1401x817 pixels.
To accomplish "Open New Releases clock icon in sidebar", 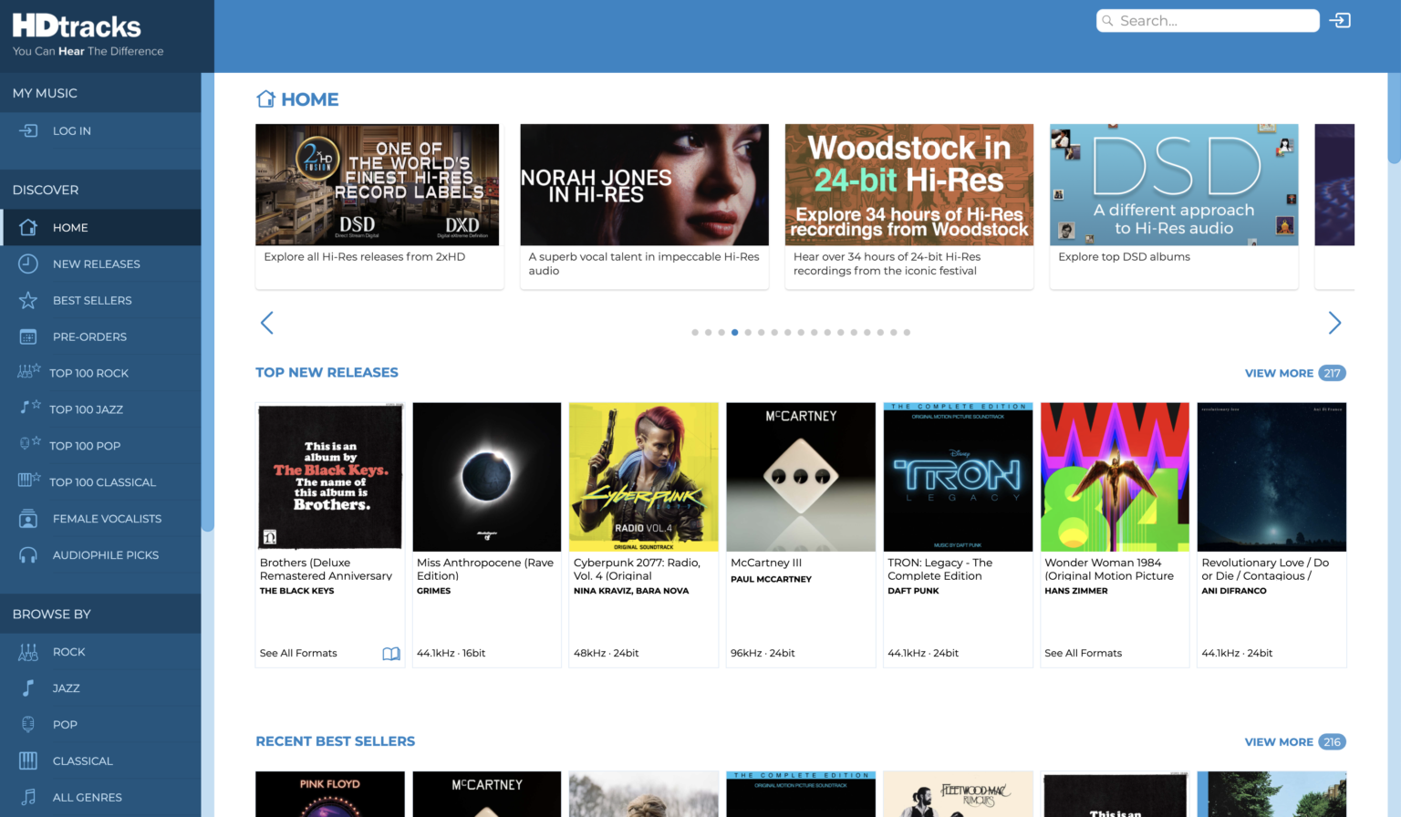I will 28,264.
